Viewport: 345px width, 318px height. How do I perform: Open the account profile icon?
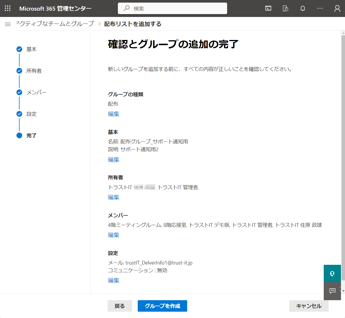click(337, 8)
